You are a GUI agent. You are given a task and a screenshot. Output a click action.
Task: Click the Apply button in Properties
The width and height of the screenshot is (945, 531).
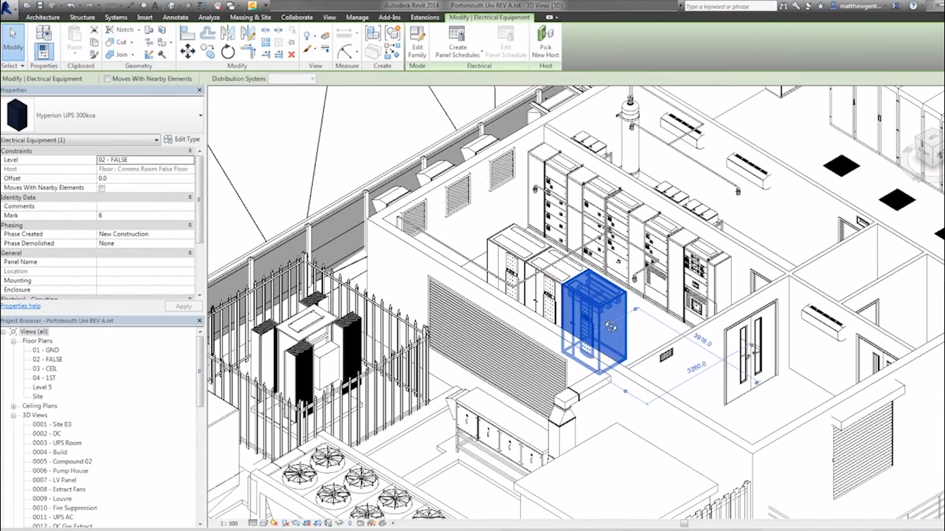click(184, 306)
